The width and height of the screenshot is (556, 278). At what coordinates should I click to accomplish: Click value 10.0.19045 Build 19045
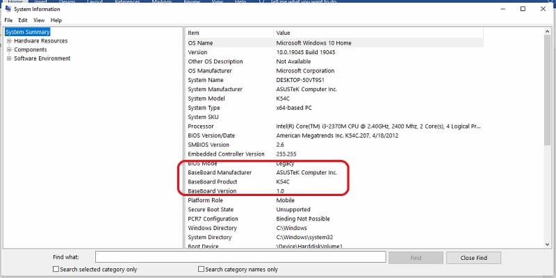point(306,52)
